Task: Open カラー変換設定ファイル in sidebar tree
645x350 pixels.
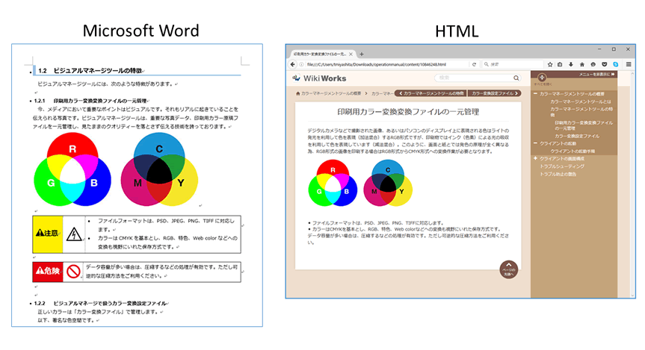Action: 577,136
